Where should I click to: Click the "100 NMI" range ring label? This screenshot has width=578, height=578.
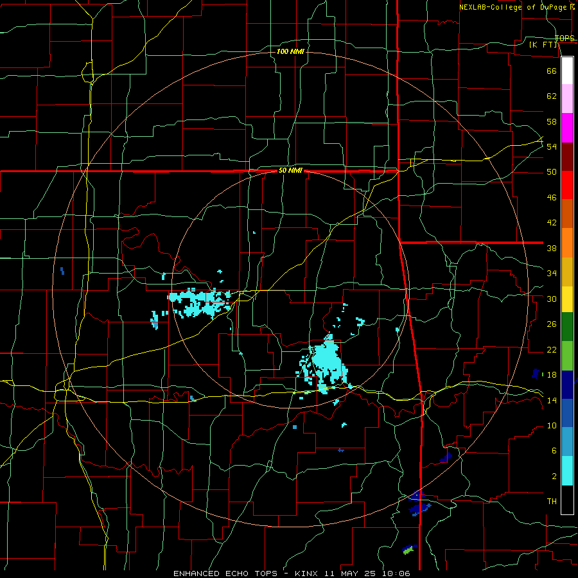pyautogui.click(x=290, y=51)
